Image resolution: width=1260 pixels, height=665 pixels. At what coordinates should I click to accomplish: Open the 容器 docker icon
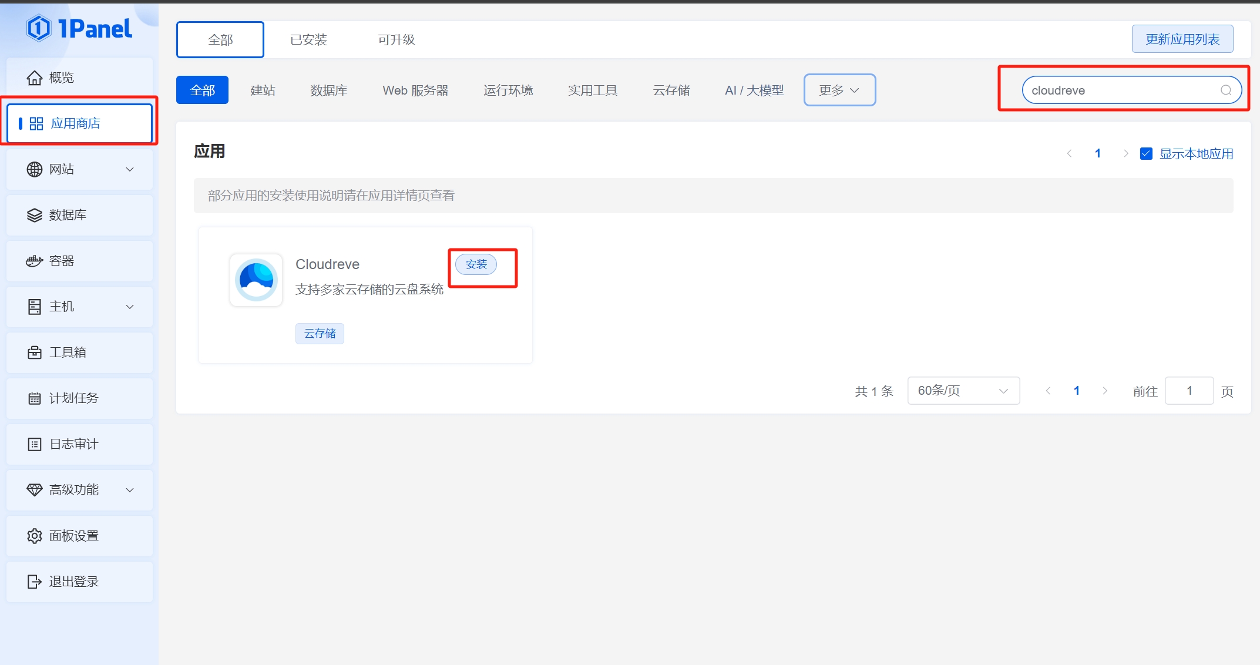(35, 261)
